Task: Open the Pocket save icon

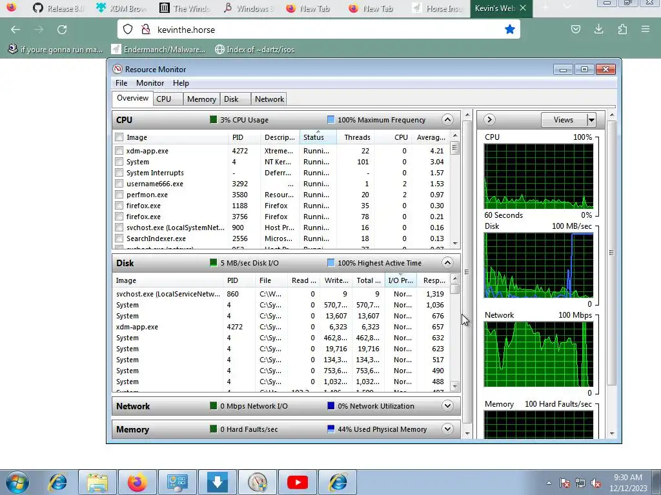Action: [x=575, y=29]
